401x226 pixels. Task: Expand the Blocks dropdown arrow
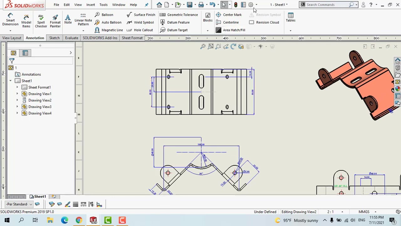tap(207, 31)
